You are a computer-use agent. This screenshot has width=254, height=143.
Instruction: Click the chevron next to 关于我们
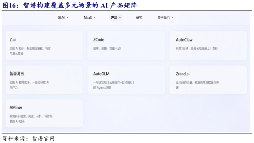tap(172, 18)
